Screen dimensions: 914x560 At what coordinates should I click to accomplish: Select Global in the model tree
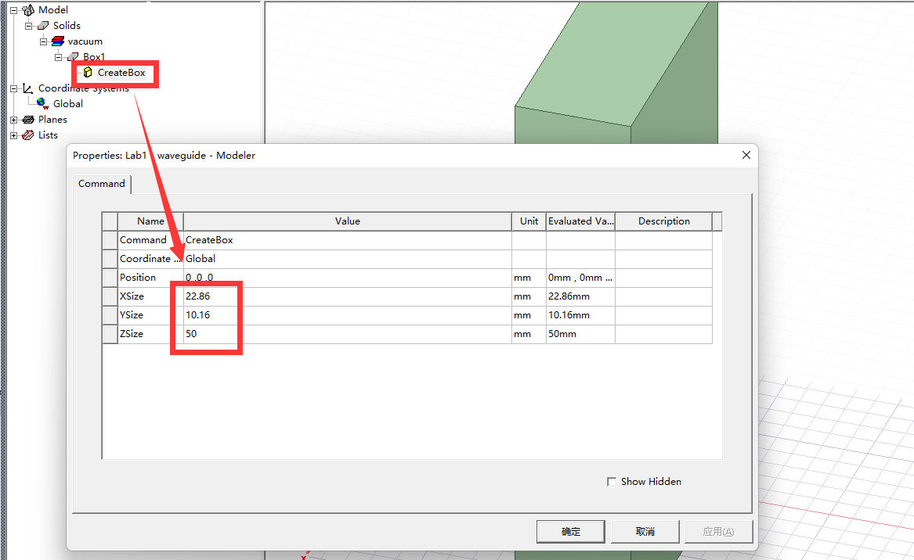68,103
